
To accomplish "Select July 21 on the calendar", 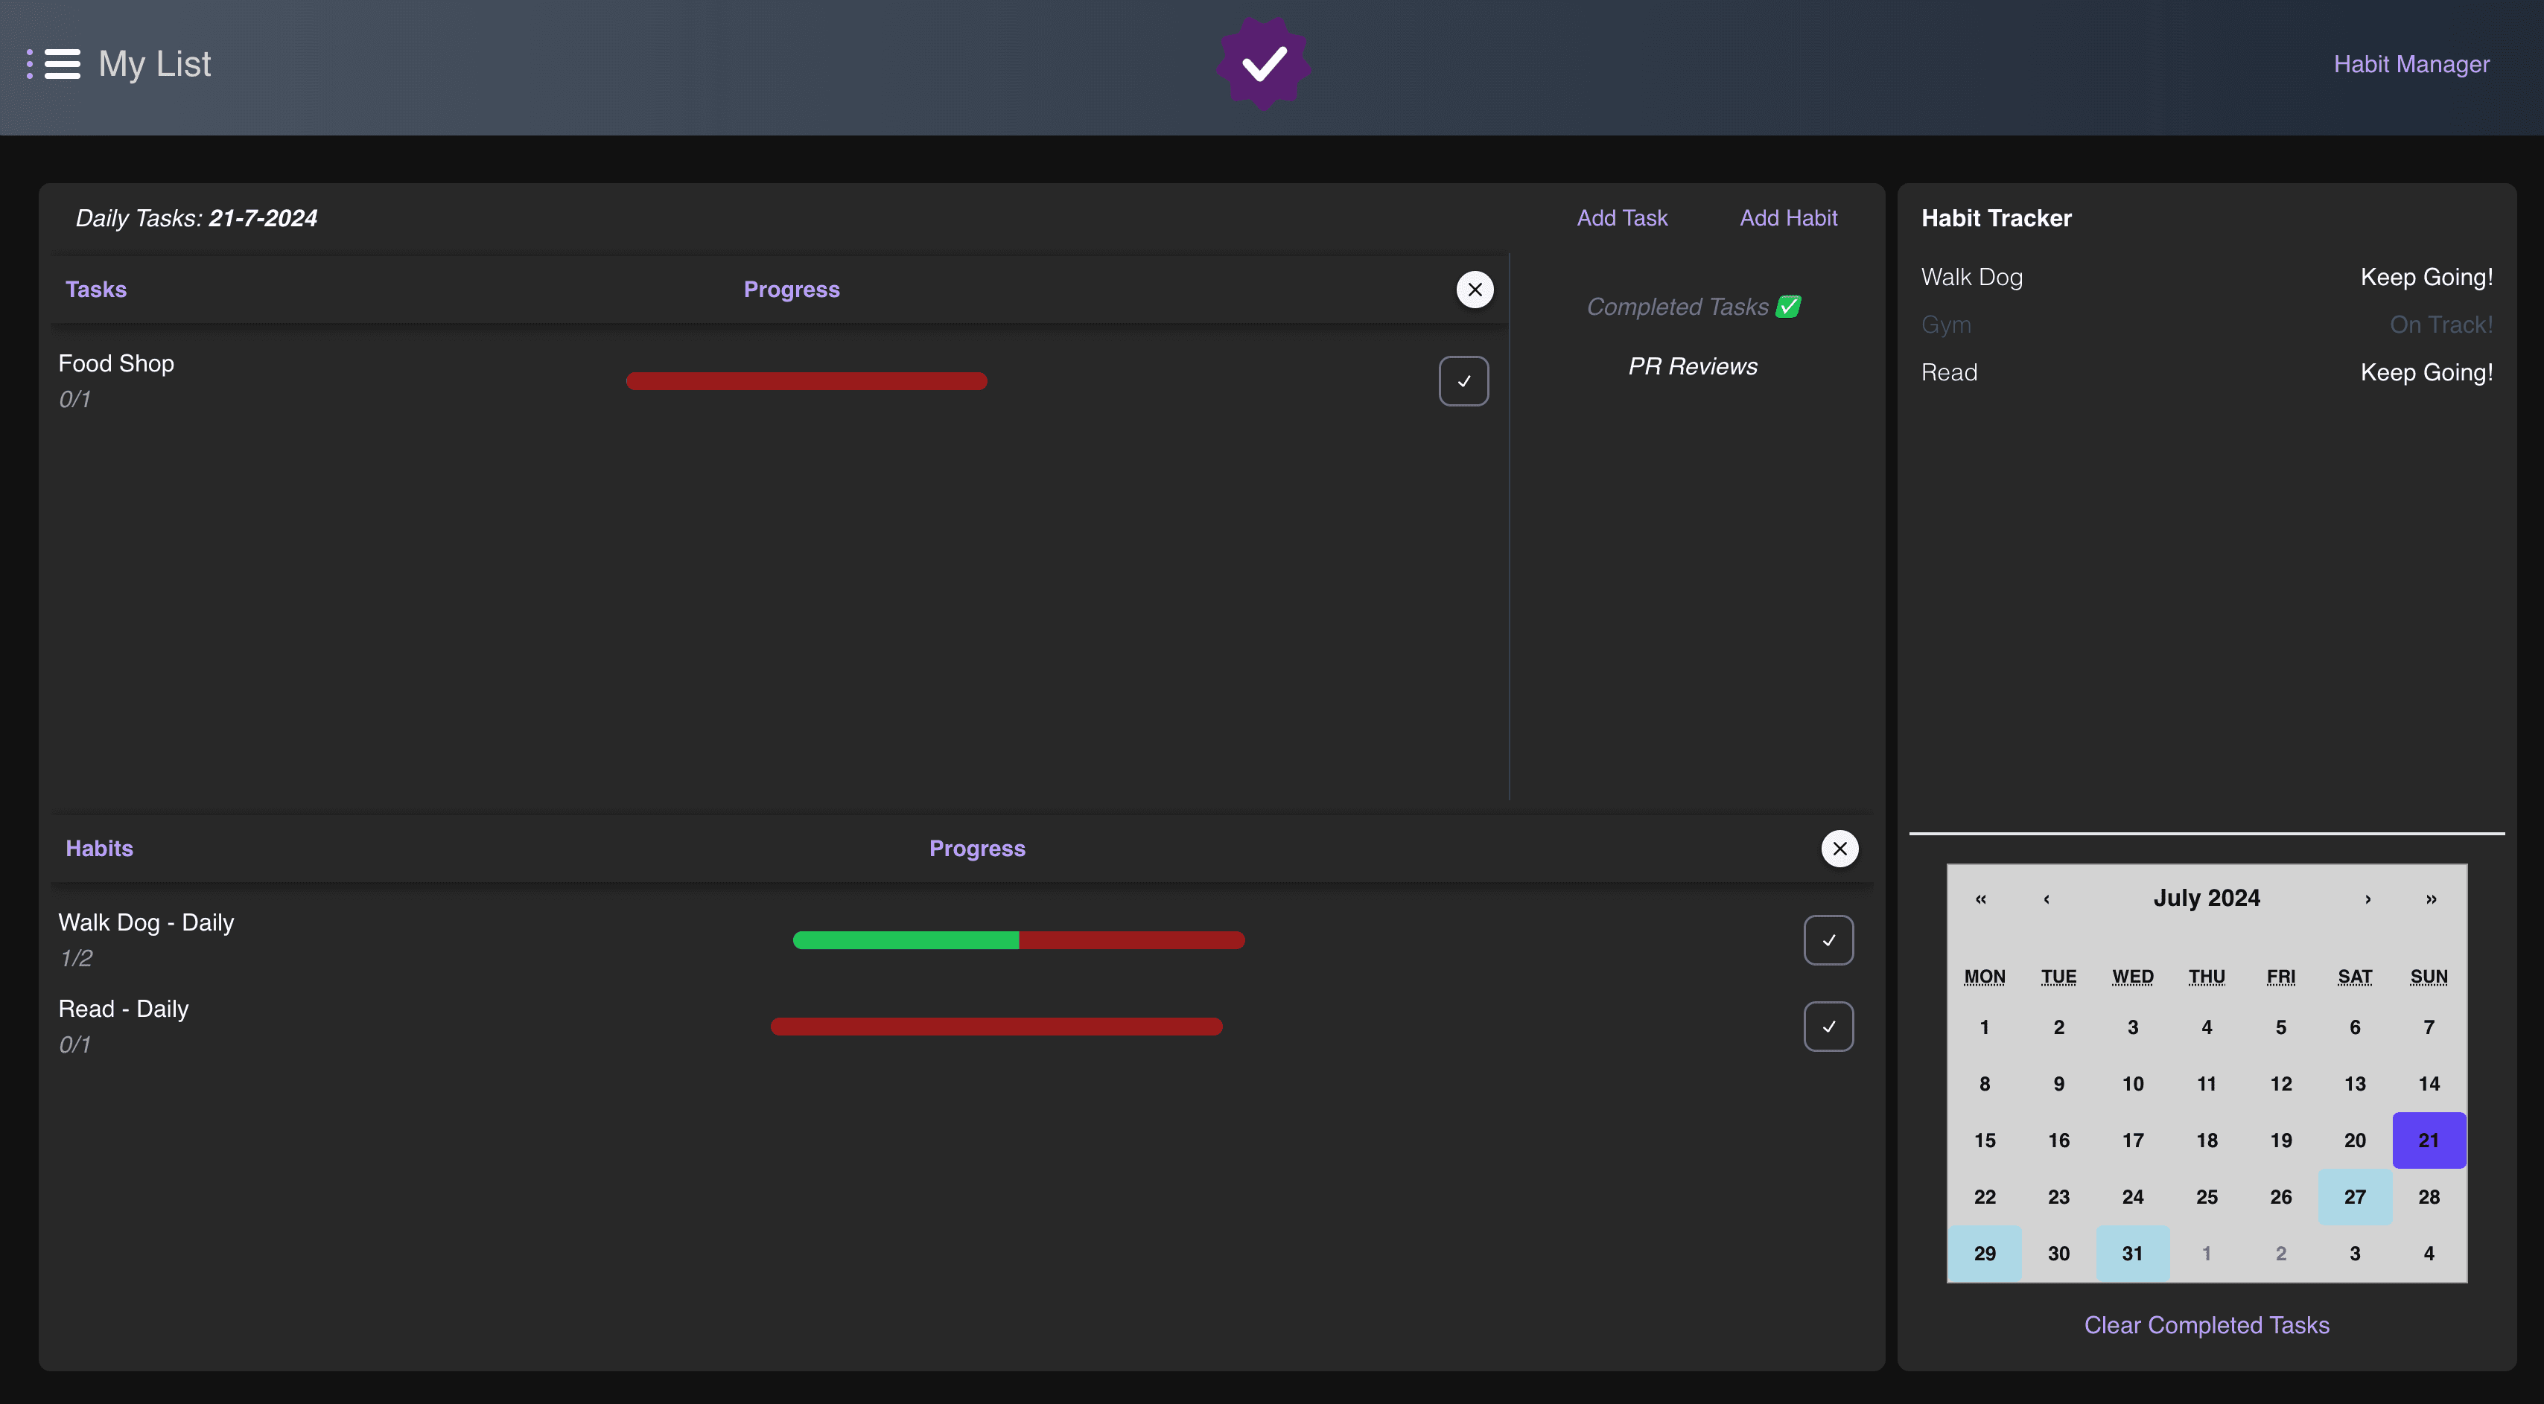I will [x=2429, y=1140].
